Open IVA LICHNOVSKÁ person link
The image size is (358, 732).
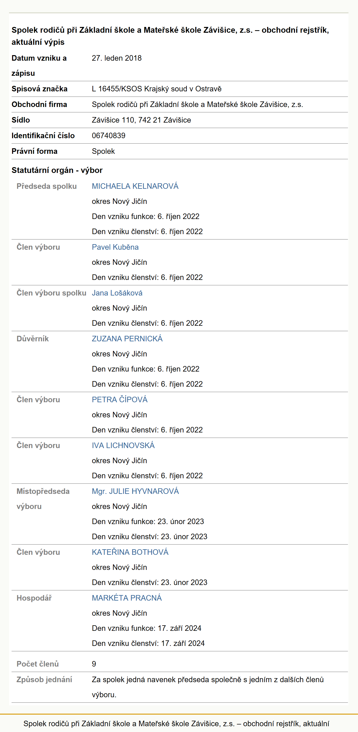coord(123,445)
